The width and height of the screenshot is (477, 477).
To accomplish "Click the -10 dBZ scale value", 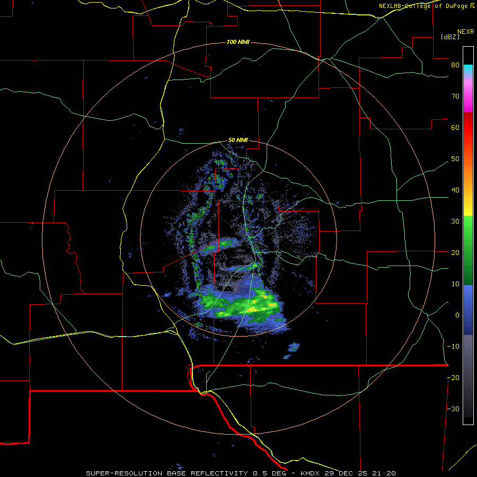I will pyautogui.click(x=453, y=347).
